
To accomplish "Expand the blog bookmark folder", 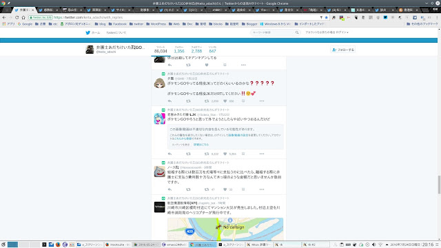I will (100, 24).
